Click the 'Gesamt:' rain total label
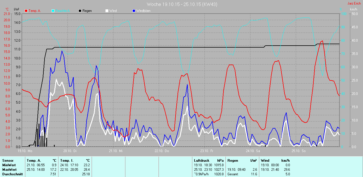 tap(233, 174)
